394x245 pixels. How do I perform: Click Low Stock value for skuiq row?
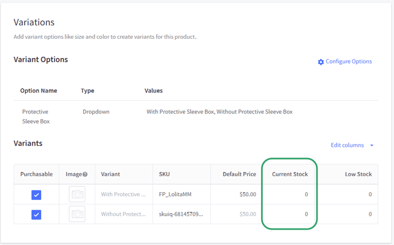[370, 214]
